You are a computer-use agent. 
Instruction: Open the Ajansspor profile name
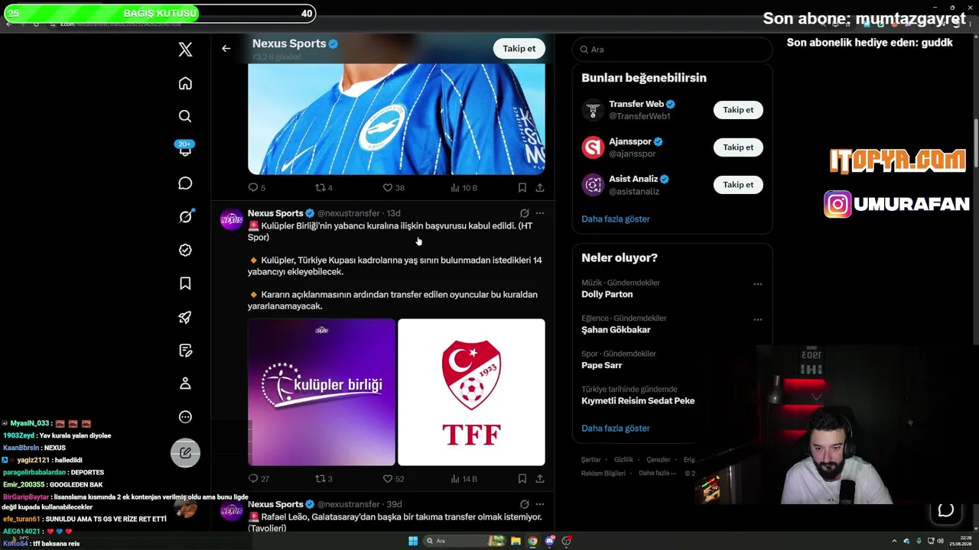[630, 141]
